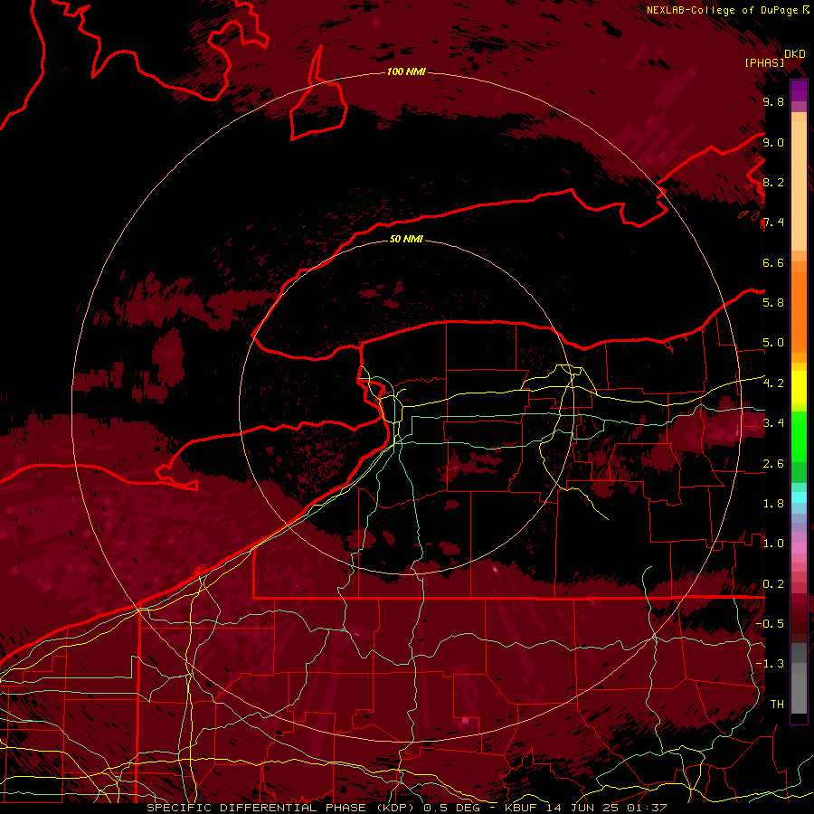The image size is (814, 814).
Task: Click the -1.3 scale label
Action: pos(770,664)
